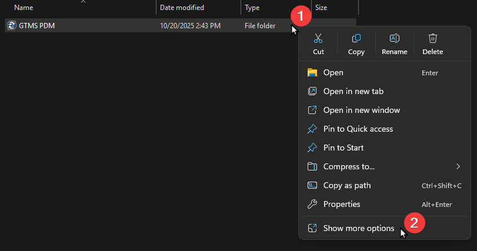477x251 pixels.
Task: Click the Copy icon in context menu
Action: [x=356, y=39]
